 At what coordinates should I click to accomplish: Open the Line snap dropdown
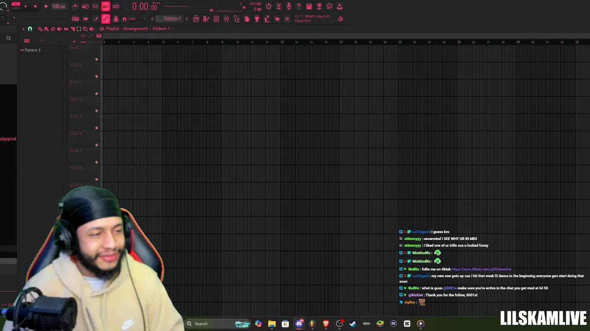pos(136,19)
